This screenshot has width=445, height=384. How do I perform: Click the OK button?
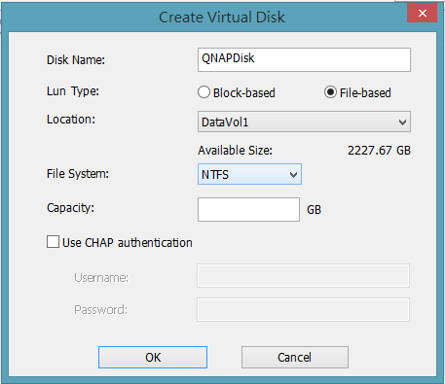153,357
